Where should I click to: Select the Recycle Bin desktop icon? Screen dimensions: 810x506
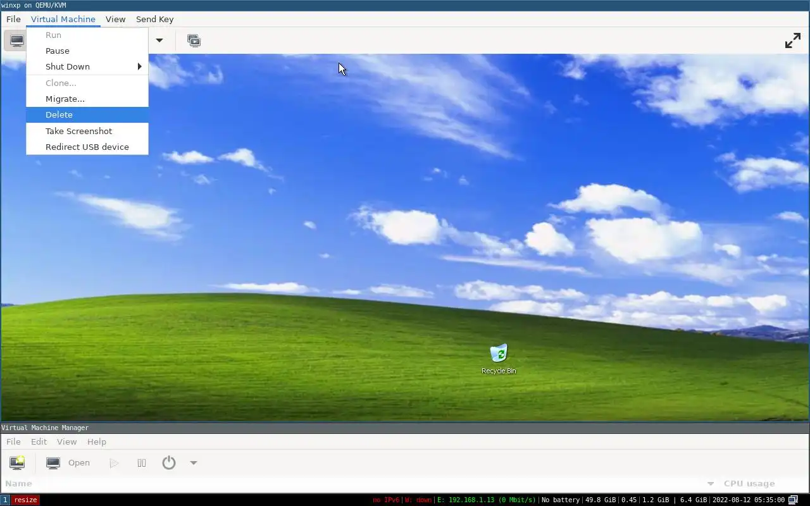coord(499,359)
